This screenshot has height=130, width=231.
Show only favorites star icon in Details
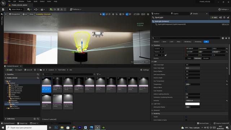[x=226, y=38]
